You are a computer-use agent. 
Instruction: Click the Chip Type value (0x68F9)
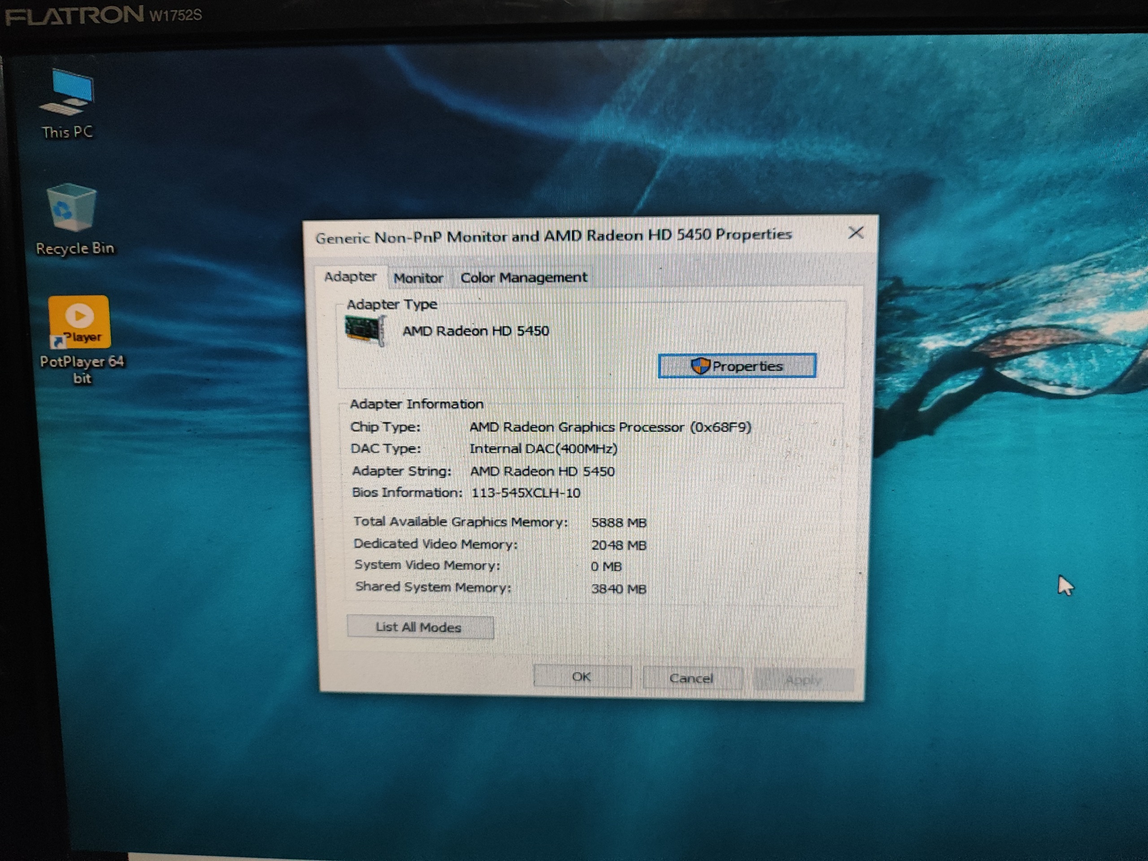pyautogui.click(x=610, y=427)
